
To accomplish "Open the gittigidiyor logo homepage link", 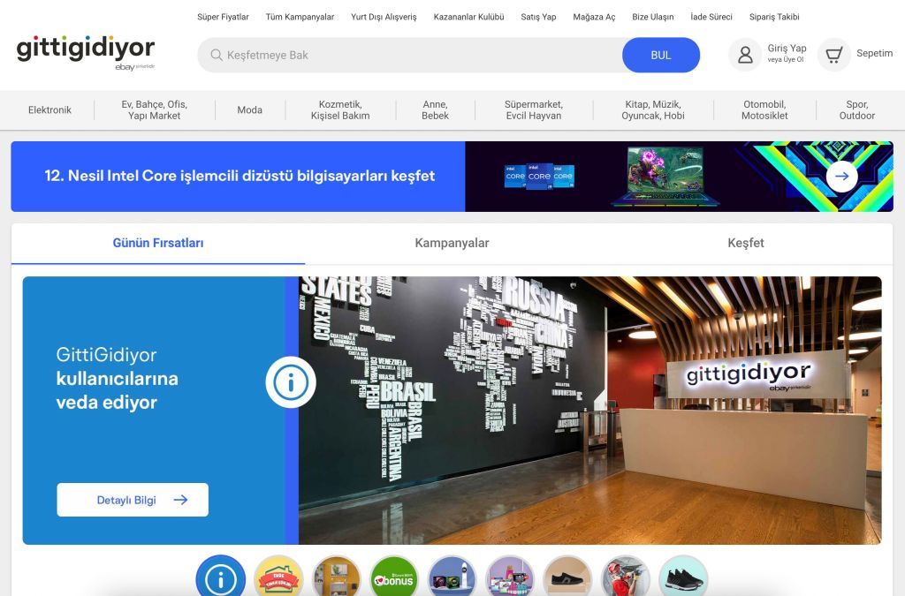I will [x=86, y=52].
